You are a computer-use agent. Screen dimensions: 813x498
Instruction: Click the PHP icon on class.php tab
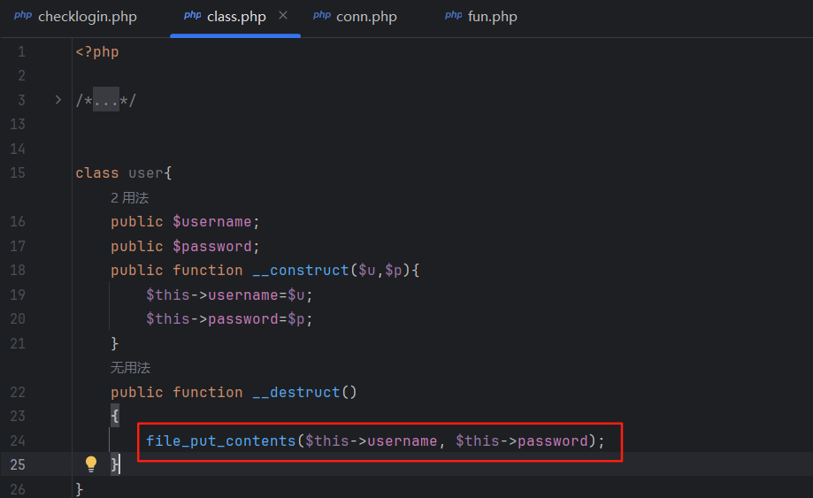click(x=192, y=16)
